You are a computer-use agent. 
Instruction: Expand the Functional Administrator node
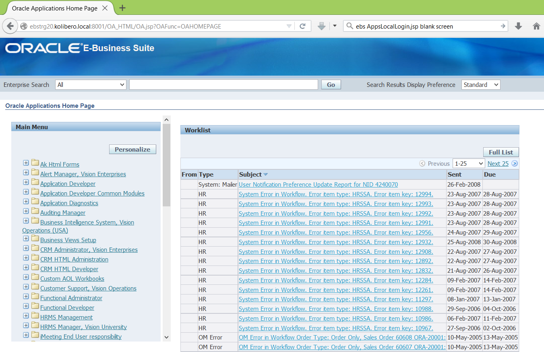[26, 296]
